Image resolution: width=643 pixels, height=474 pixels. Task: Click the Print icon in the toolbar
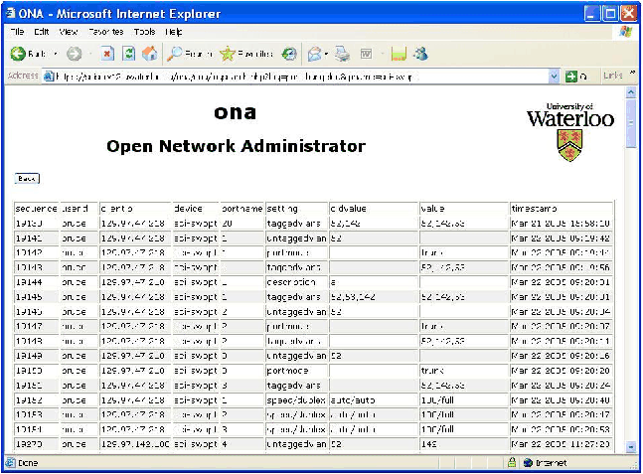pyautogui.click(x=342, y=54)
